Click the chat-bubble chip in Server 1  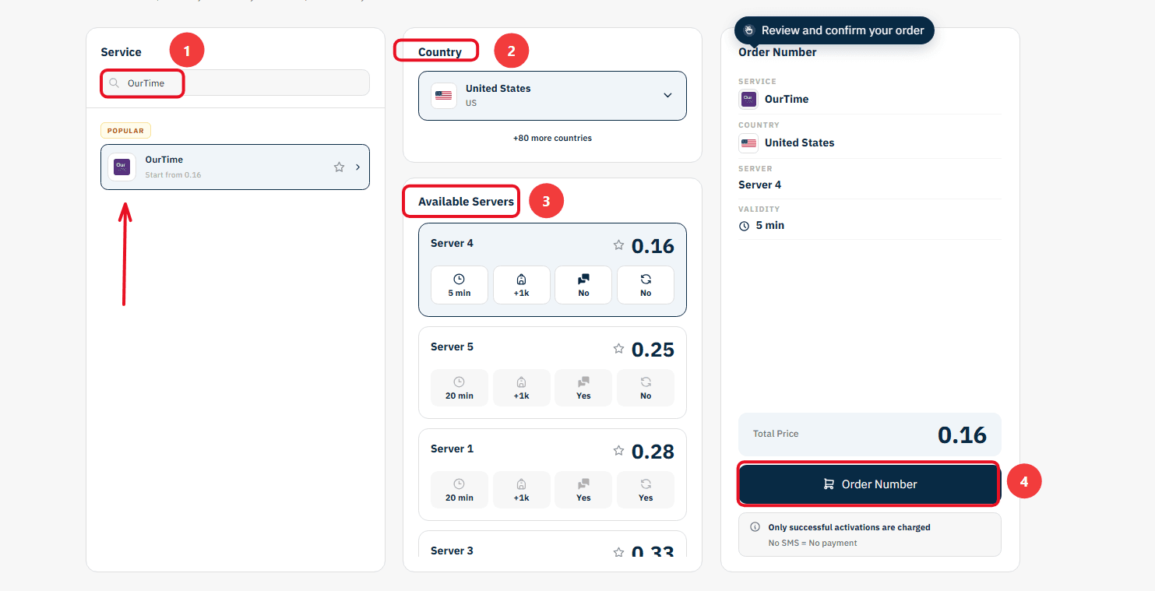[x=583, y=490]
